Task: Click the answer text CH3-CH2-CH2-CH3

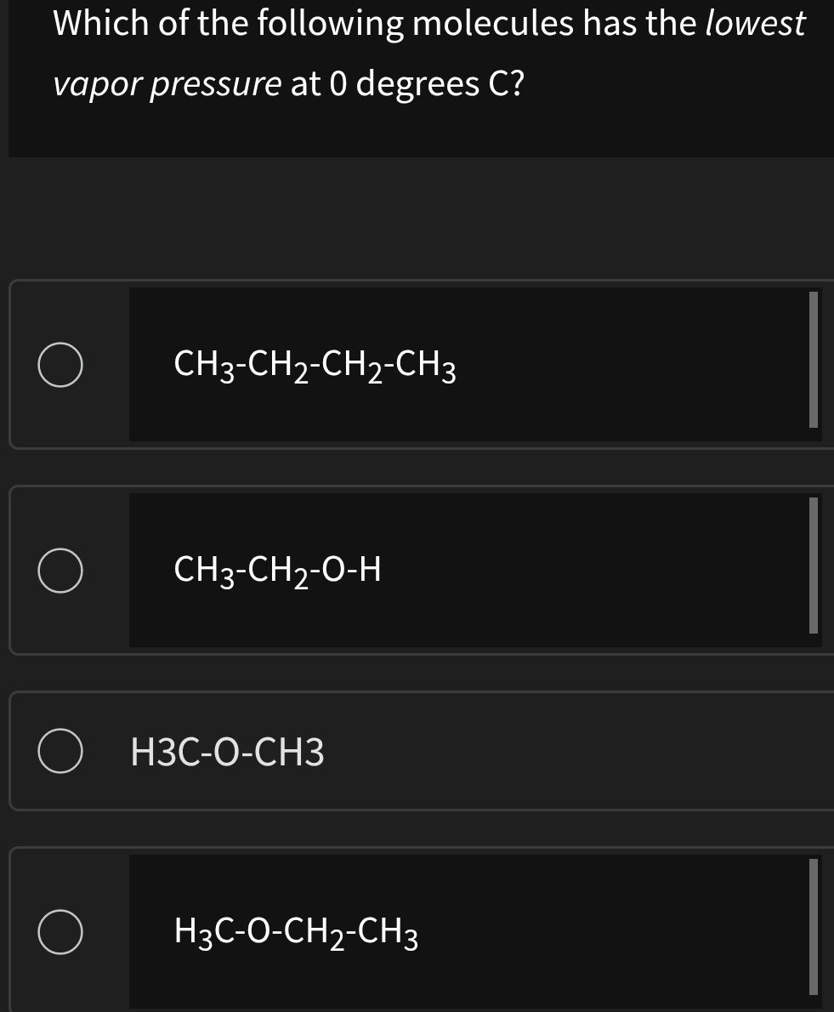Action: 314,363
